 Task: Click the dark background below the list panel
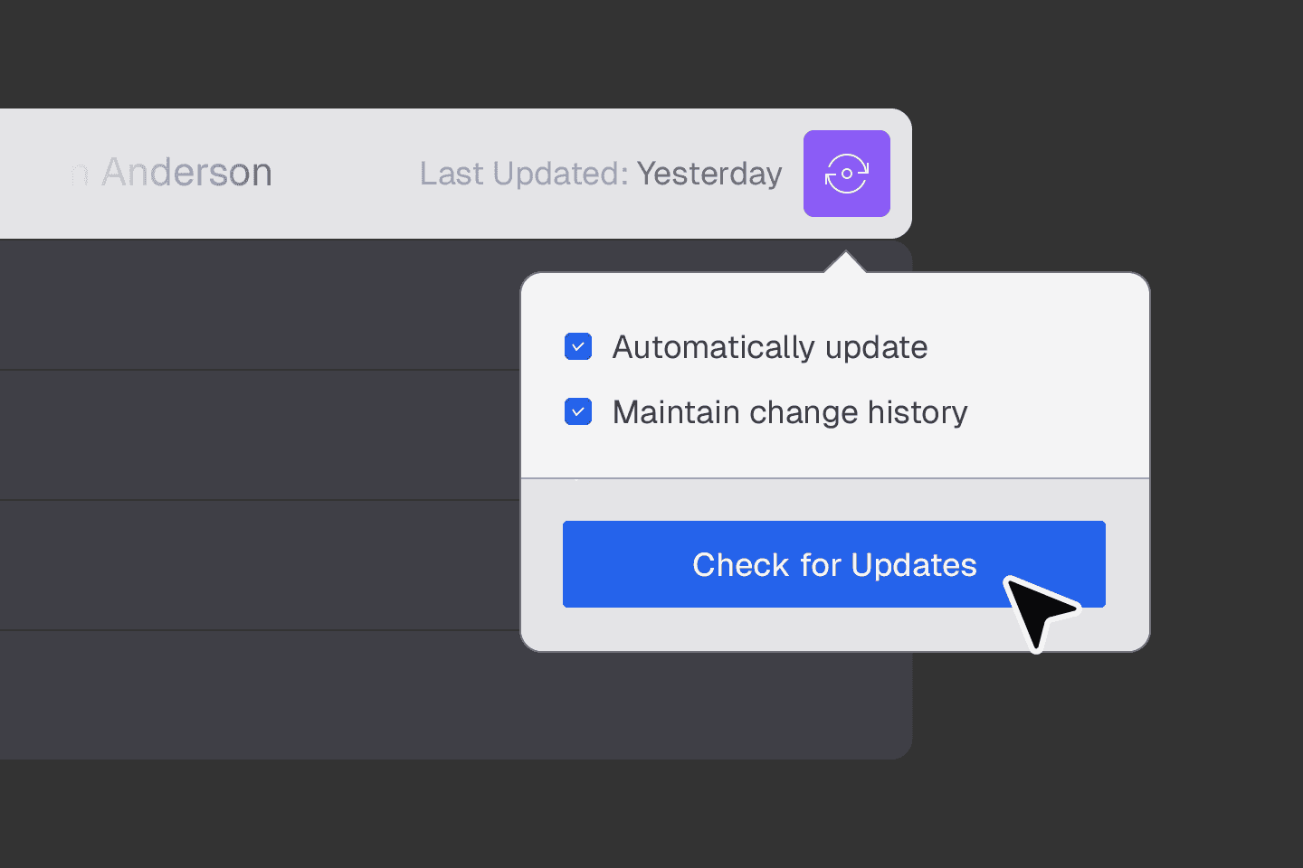452,814
